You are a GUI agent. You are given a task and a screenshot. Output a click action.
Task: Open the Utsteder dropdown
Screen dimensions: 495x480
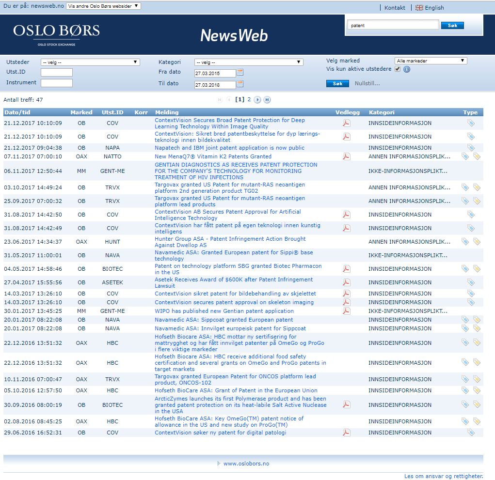point(90,62)
